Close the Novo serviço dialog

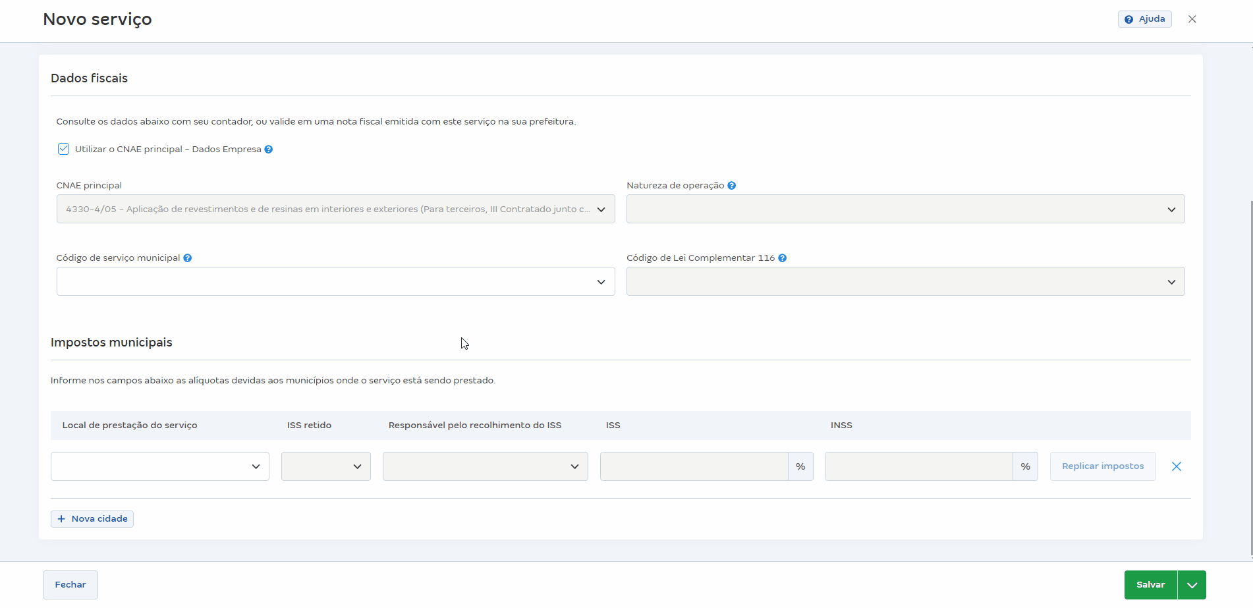coord(1192,19)
